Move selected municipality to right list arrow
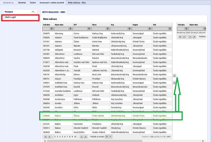The width and height of the screenshot is (211, 142). [174, 75]
